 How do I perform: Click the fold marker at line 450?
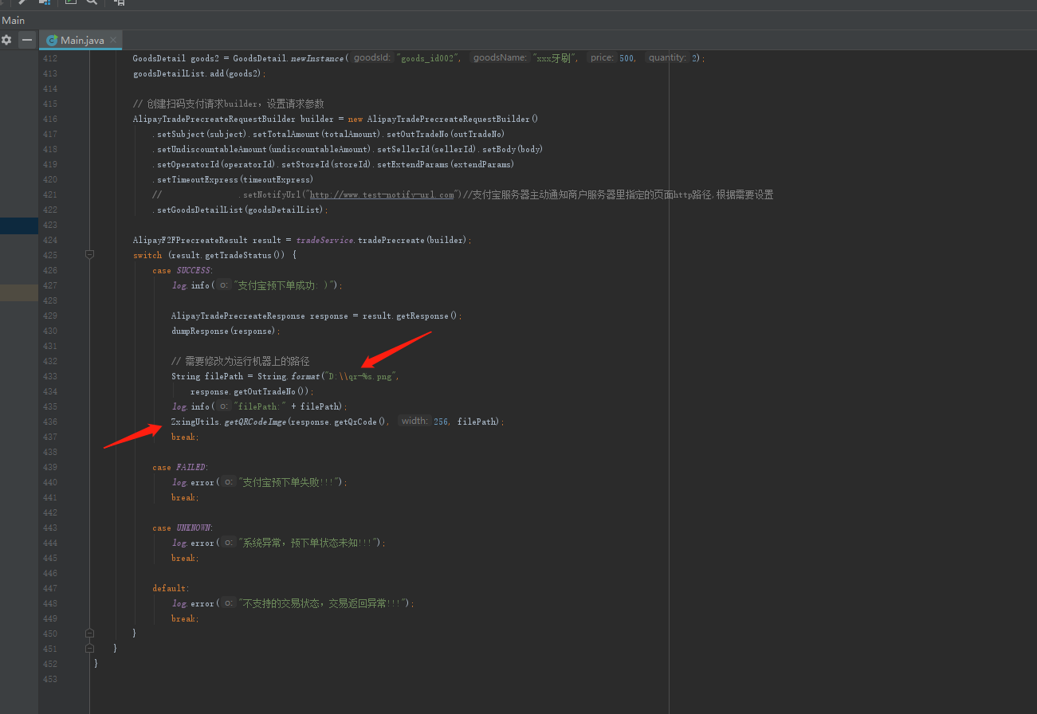(x=89, y=633)
